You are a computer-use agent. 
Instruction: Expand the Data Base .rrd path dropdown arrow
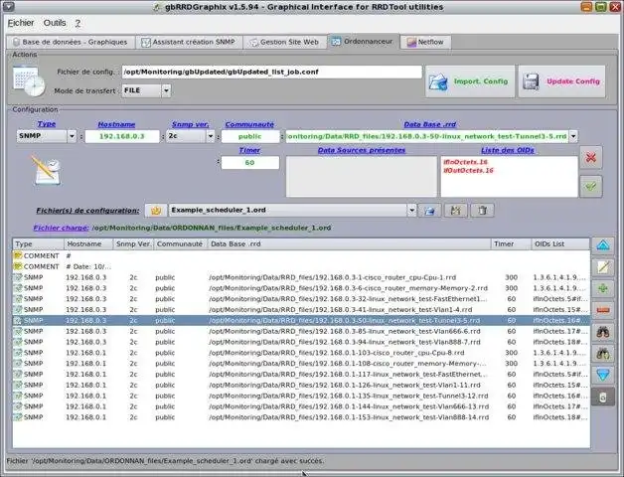[x=573, y=136]
